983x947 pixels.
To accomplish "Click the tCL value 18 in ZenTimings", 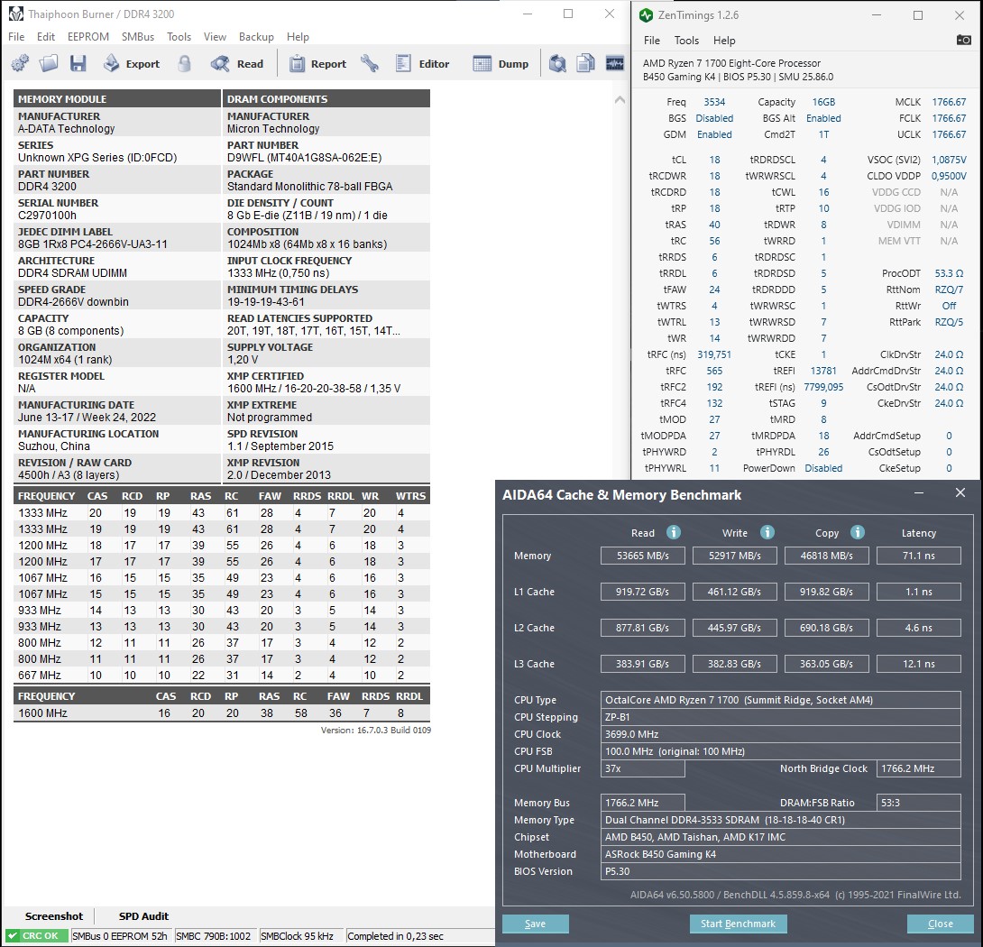I will [x=714, y=160].
